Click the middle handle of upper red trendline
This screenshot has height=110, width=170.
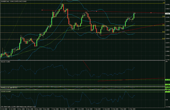pos(97,11)
